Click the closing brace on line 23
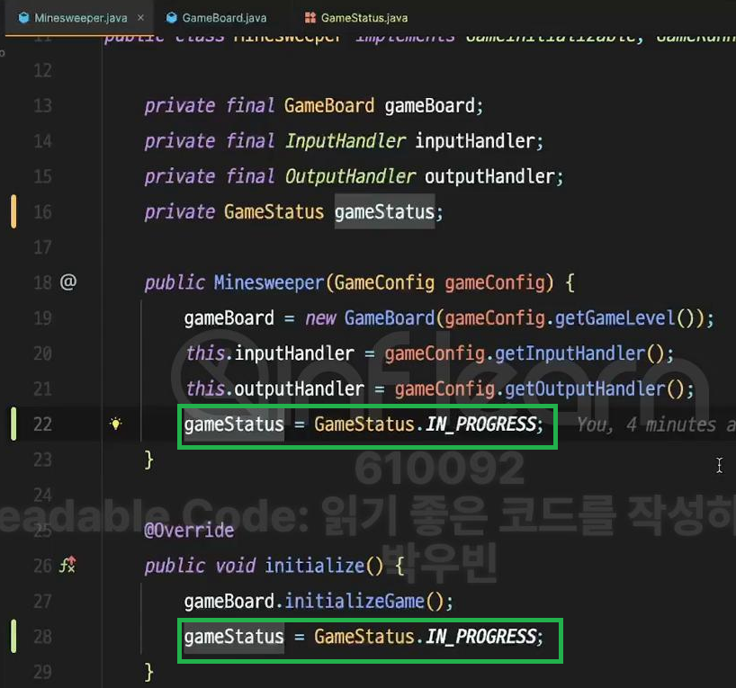736x688 pixels. point(148,460)
